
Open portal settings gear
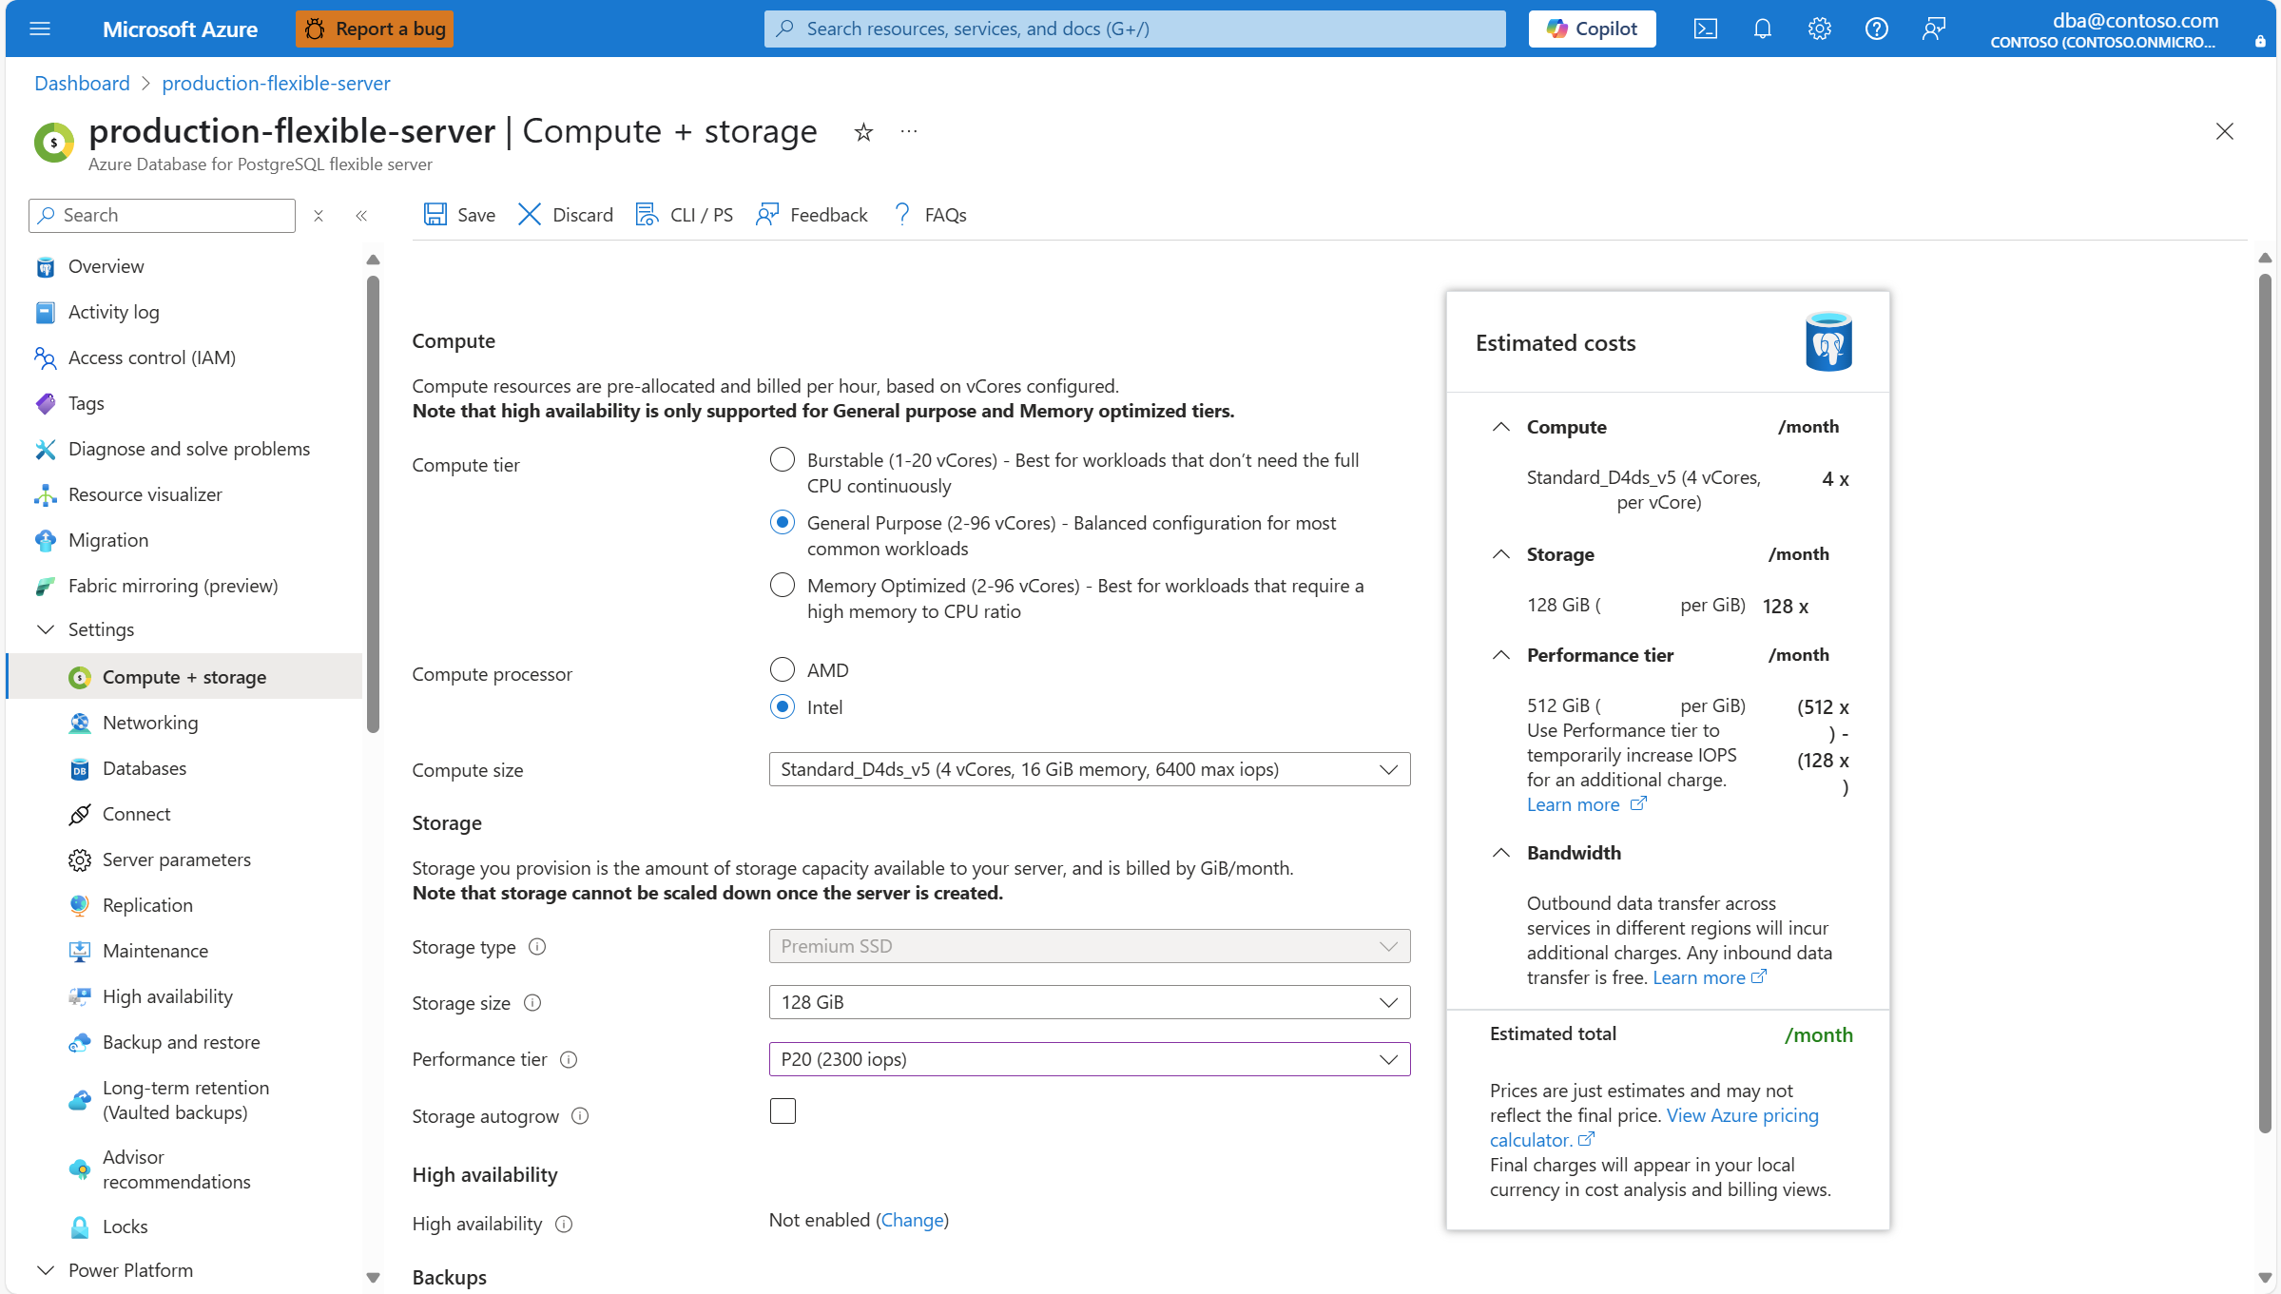[x=1819, y=29]
